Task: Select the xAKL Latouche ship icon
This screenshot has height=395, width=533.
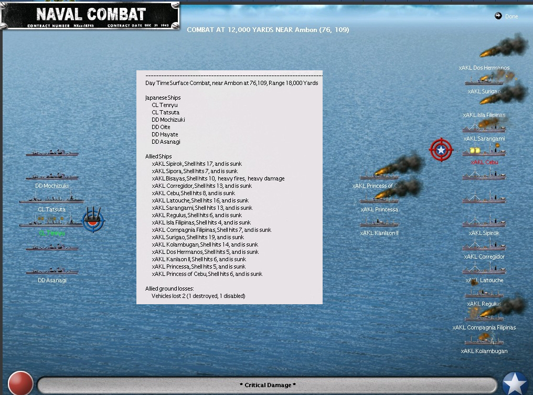Action: point(484,269)
